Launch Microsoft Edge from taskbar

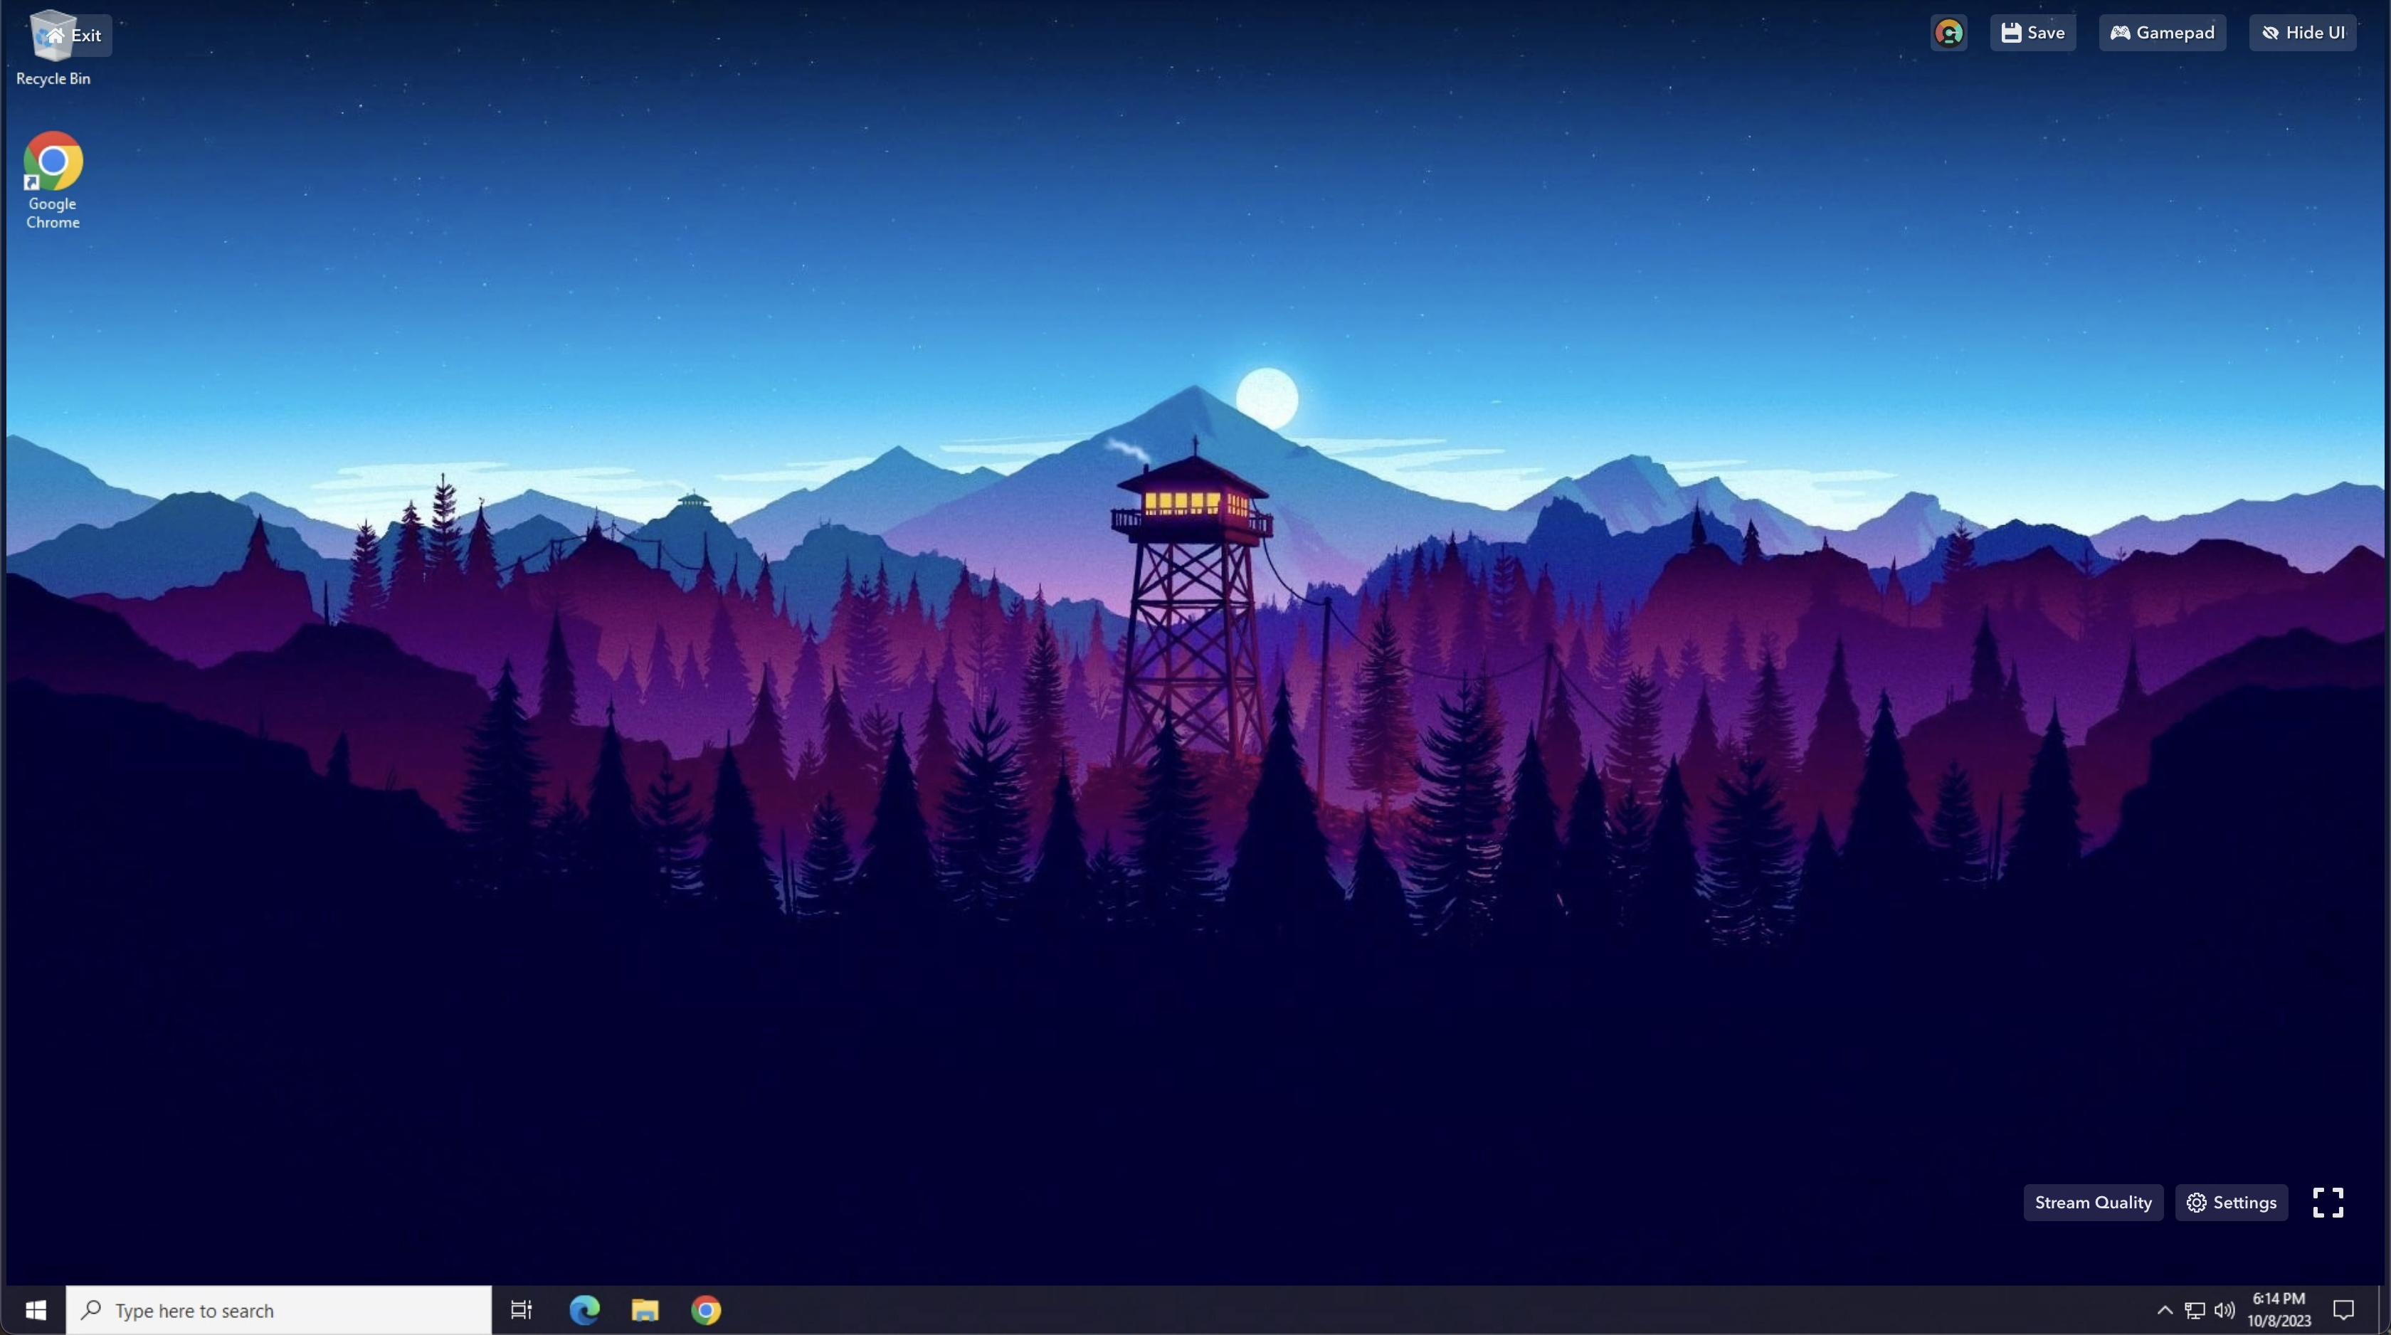(585, 1310)
